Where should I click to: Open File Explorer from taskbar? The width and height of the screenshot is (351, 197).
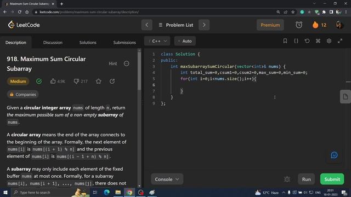point(118,192)
